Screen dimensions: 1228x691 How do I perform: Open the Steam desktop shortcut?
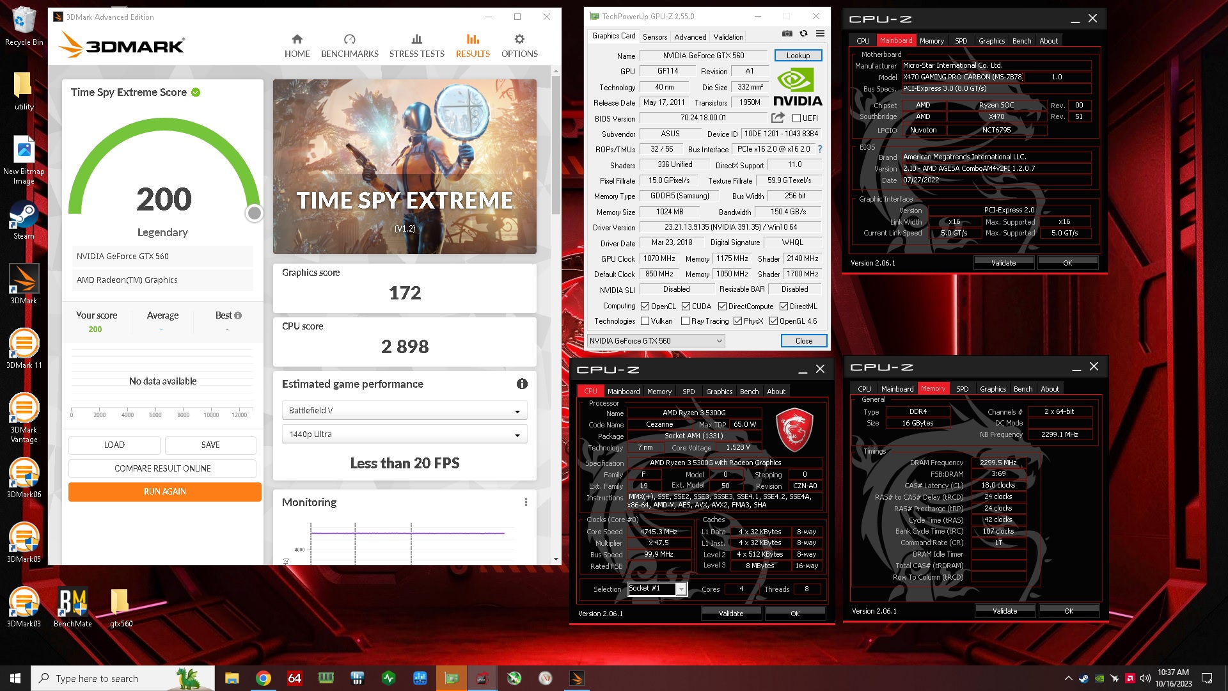tap(24, 221)
